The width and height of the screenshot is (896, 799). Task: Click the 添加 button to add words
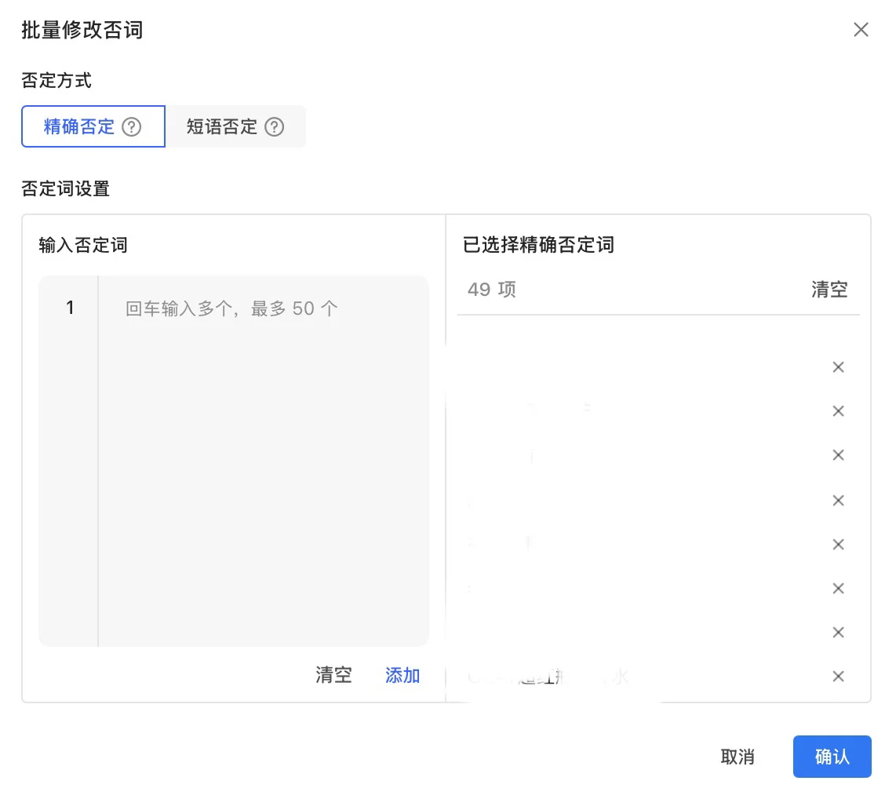click(x=402, y=675)
